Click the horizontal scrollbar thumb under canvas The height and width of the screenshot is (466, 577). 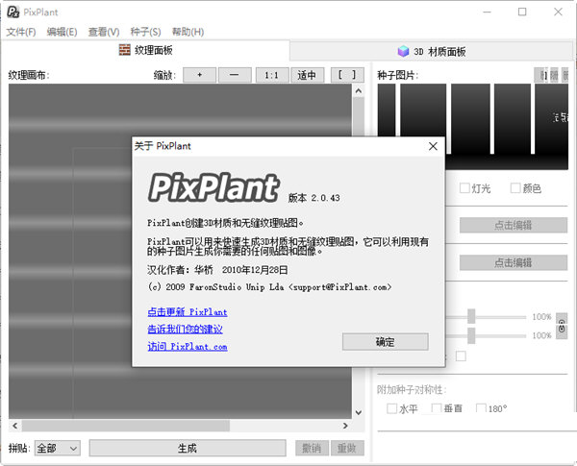coord(126,426)
